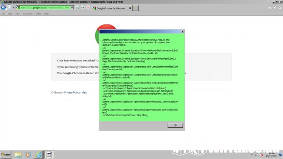Click the compatibility view icon
The height and width of the screenshot is (159, 283).
click(x=77, y=8)
